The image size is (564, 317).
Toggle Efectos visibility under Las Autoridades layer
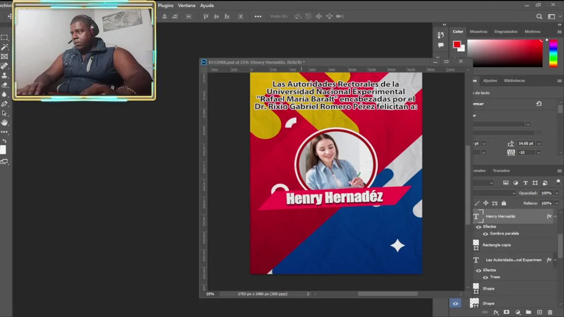479,270
